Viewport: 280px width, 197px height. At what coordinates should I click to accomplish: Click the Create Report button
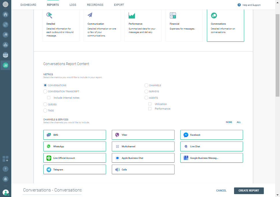(x=249, y=191)
